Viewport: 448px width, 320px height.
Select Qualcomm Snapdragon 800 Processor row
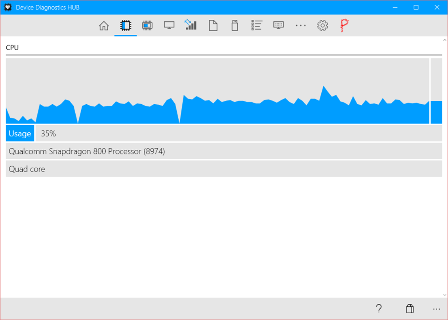pos(224,151)
